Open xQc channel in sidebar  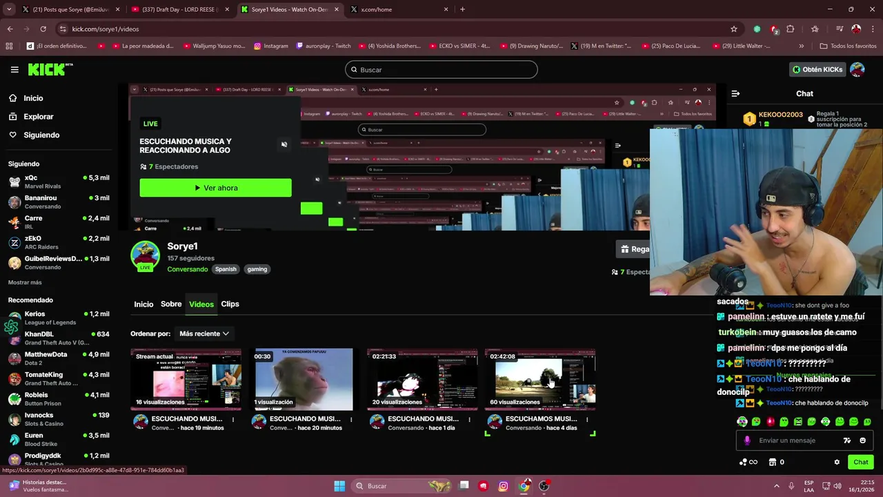click(59, 182)
